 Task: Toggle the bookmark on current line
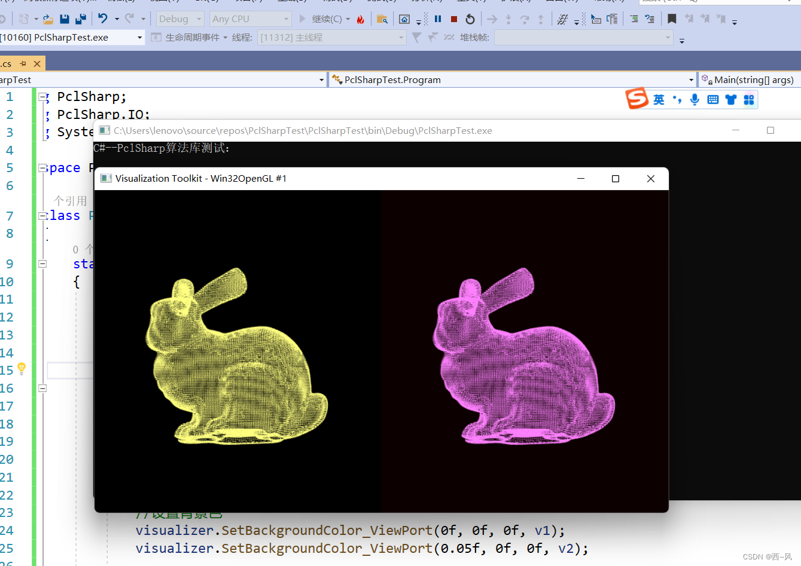tap(672, 19)
